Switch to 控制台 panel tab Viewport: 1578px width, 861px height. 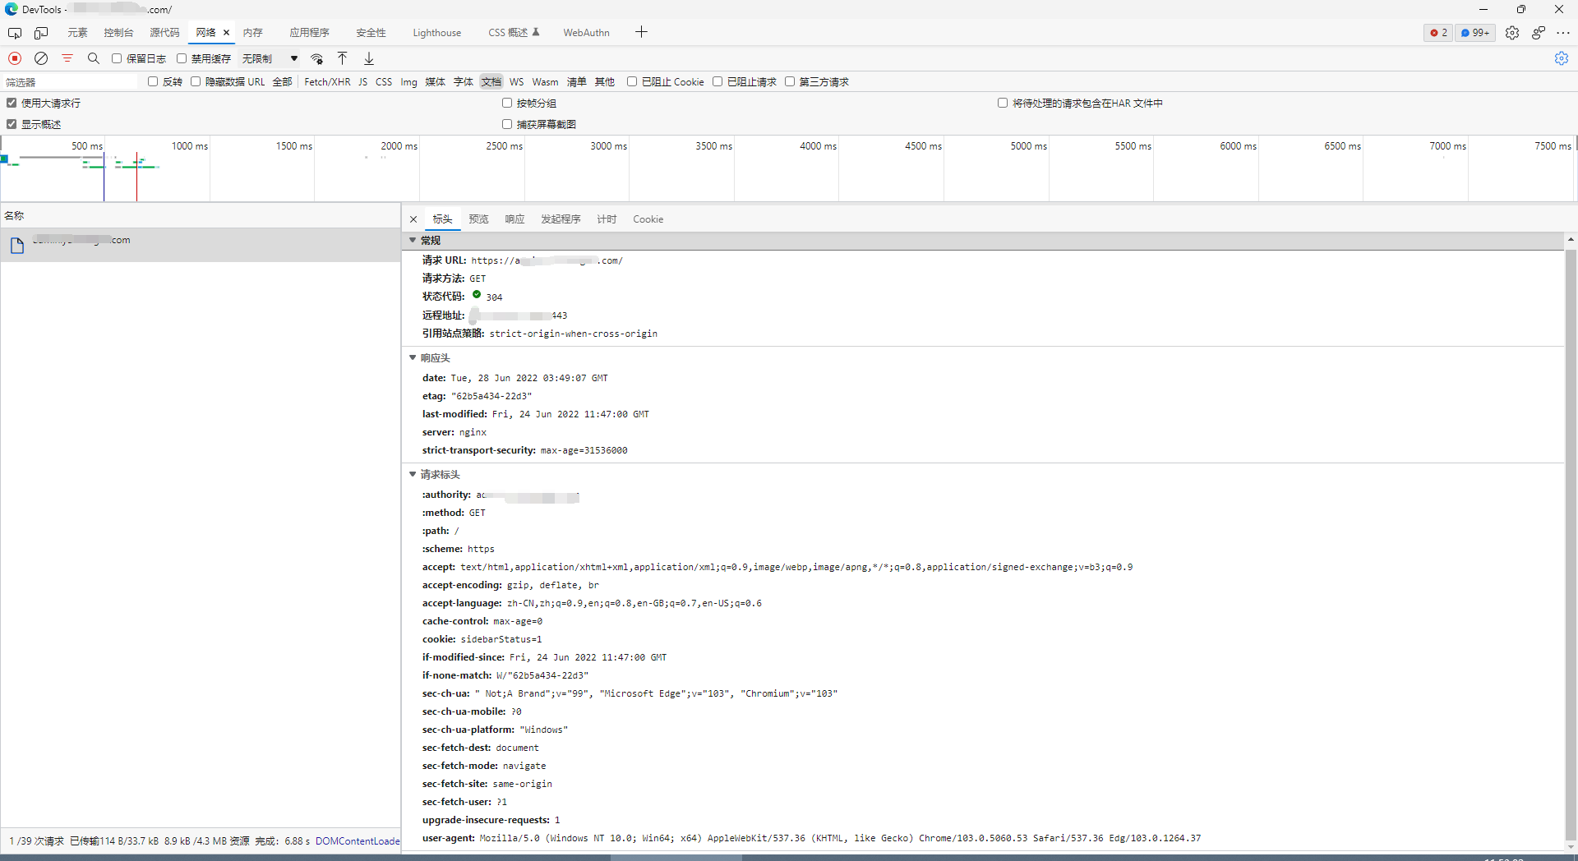(x=118, y=33)
